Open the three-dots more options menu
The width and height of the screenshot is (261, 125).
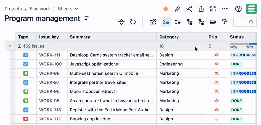click(x=225, y=9)
